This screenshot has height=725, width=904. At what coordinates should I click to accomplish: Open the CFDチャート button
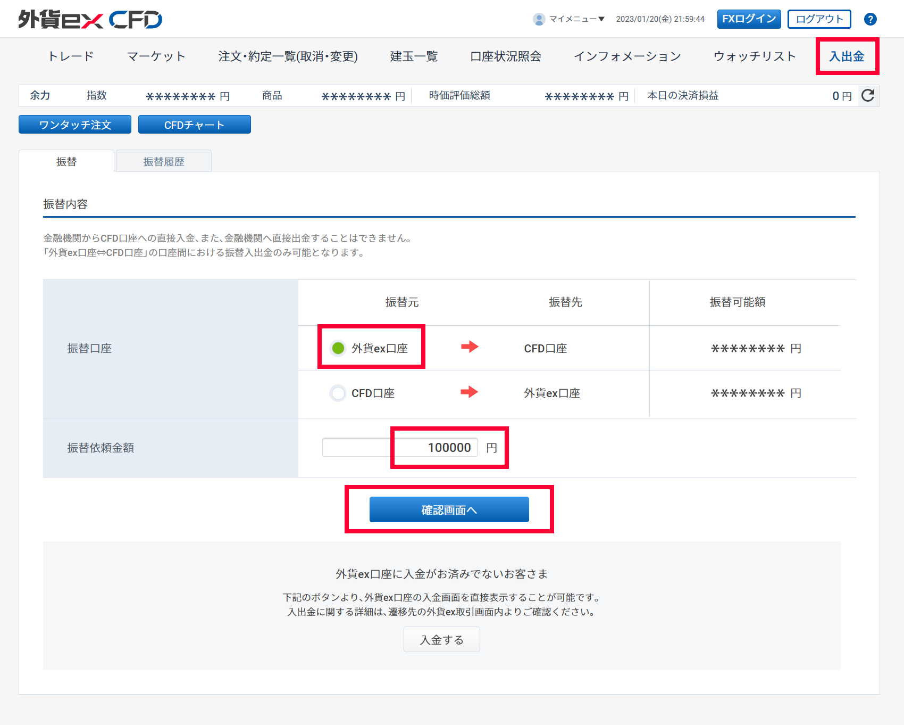click(194, 125)
